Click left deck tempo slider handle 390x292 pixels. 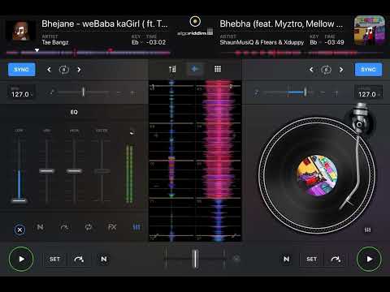84,92
